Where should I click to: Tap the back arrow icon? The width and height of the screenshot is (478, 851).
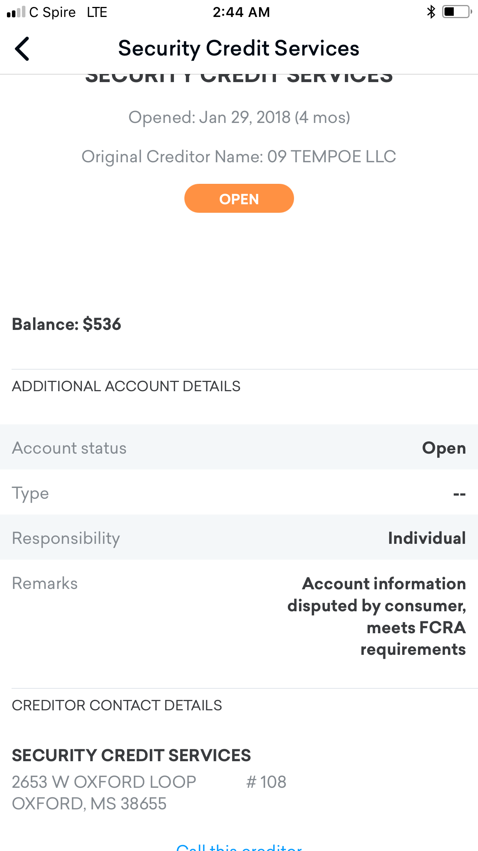[x=22, y=49]
